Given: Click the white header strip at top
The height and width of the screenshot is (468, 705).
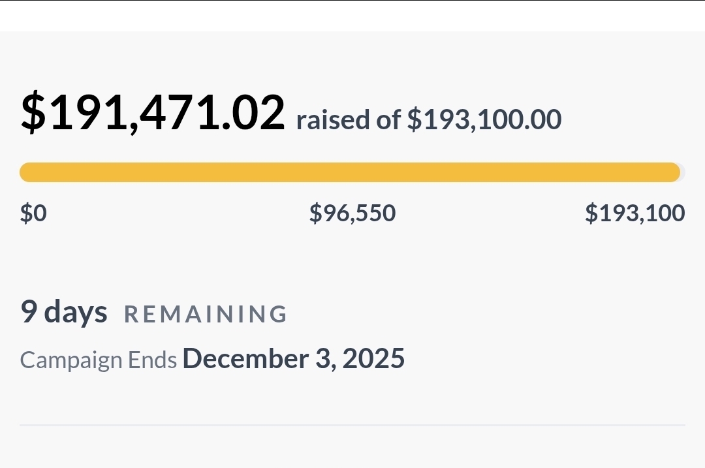Looking at the screenshot, I should point(352,16).
